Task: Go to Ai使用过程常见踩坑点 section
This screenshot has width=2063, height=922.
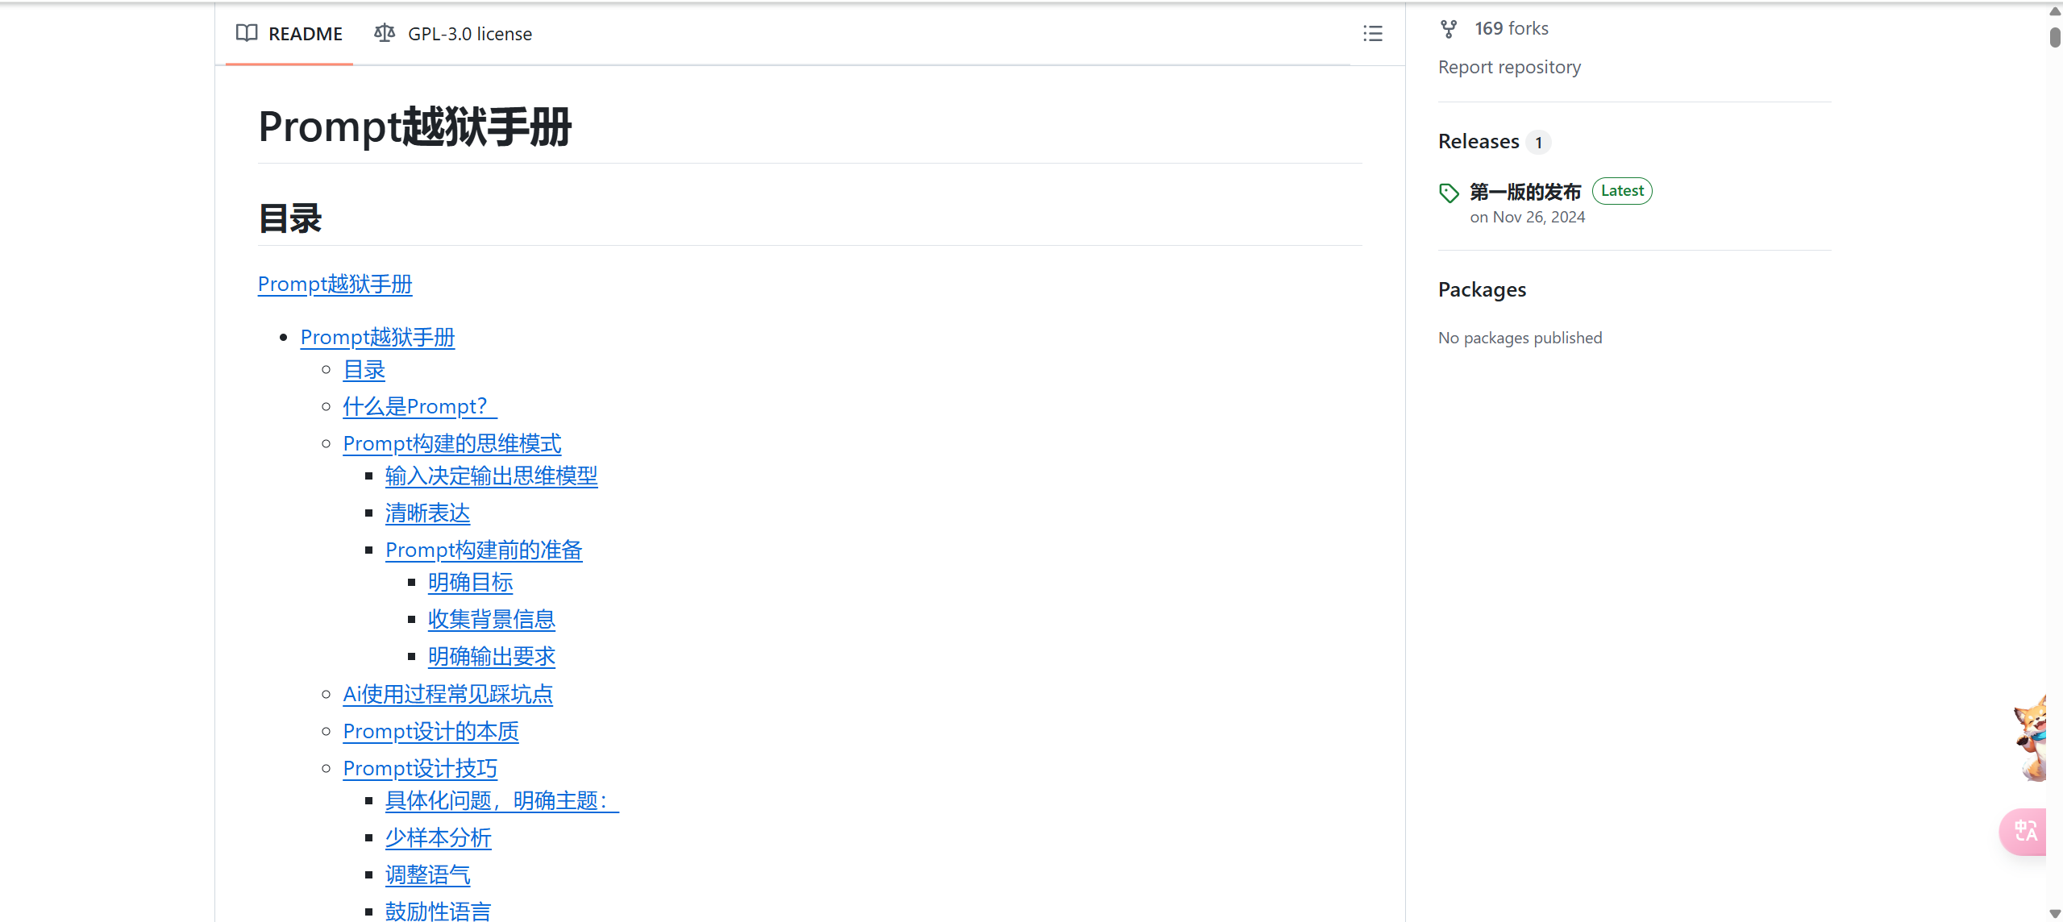Action: pos(447,695)
